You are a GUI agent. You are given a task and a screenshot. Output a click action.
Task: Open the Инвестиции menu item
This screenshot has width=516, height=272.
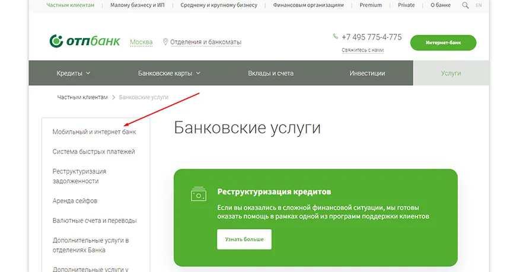pos(367,73)
